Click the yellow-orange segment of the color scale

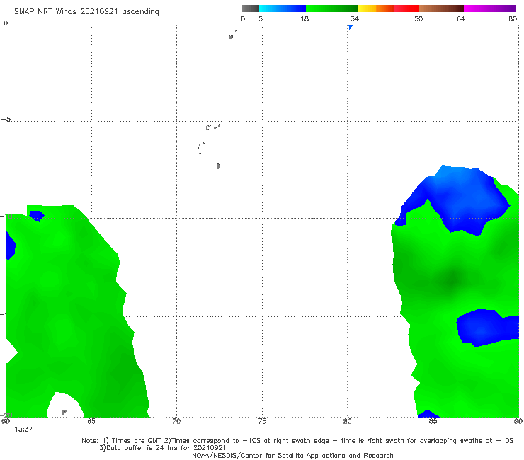click(x=375, y=8)
